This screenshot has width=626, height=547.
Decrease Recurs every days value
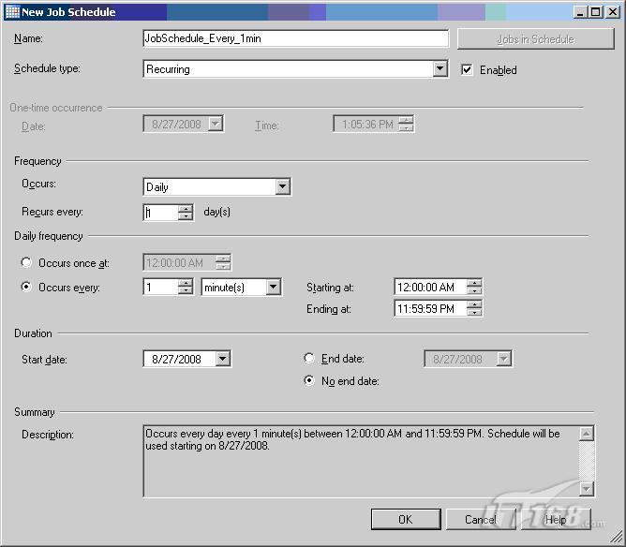tap(186, 216)
